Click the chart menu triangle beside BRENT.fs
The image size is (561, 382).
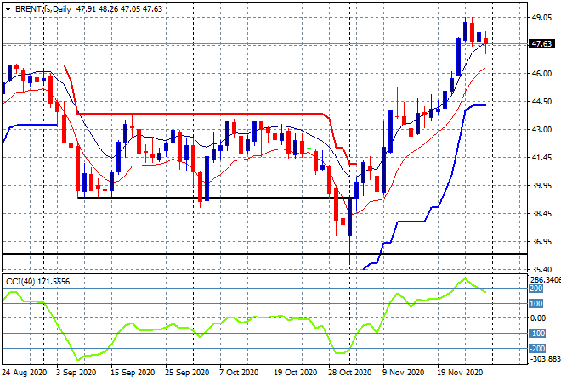(8, 9)
